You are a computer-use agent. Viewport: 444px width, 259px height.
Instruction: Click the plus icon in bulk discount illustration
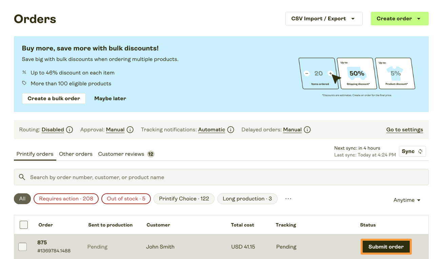pyautogui.click(x=330, y=73)
